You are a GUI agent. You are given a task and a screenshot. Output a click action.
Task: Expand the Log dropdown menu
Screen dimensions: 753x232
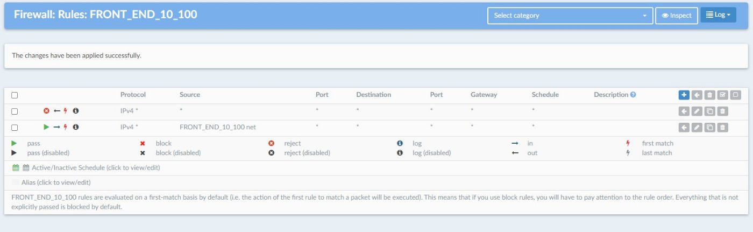718,15
